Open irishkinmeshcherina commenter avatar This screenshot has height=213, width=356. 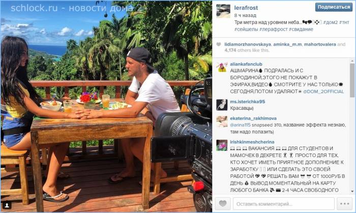coord(222,145)
